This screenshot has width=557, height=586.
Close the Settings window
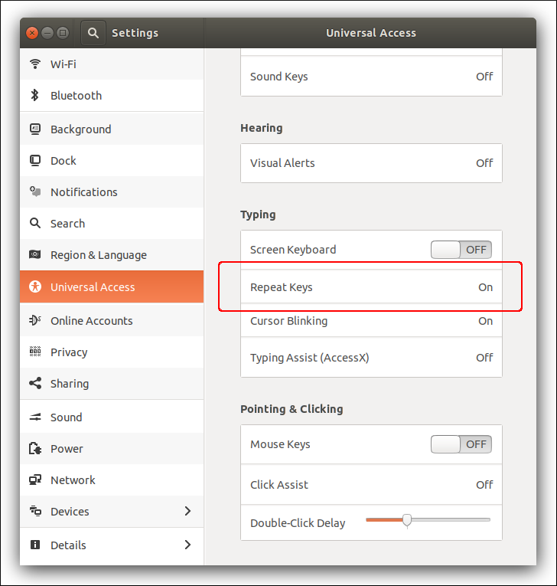(x=32, y=33)
